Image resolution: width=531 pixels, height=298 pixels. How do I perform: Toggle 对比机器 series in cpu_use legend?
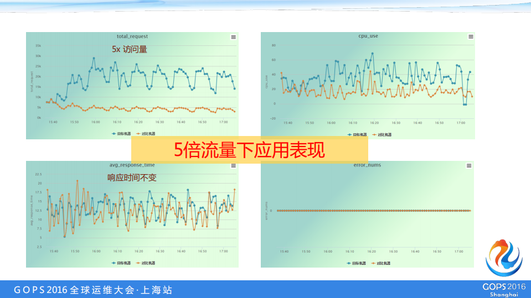pos(382,134)
